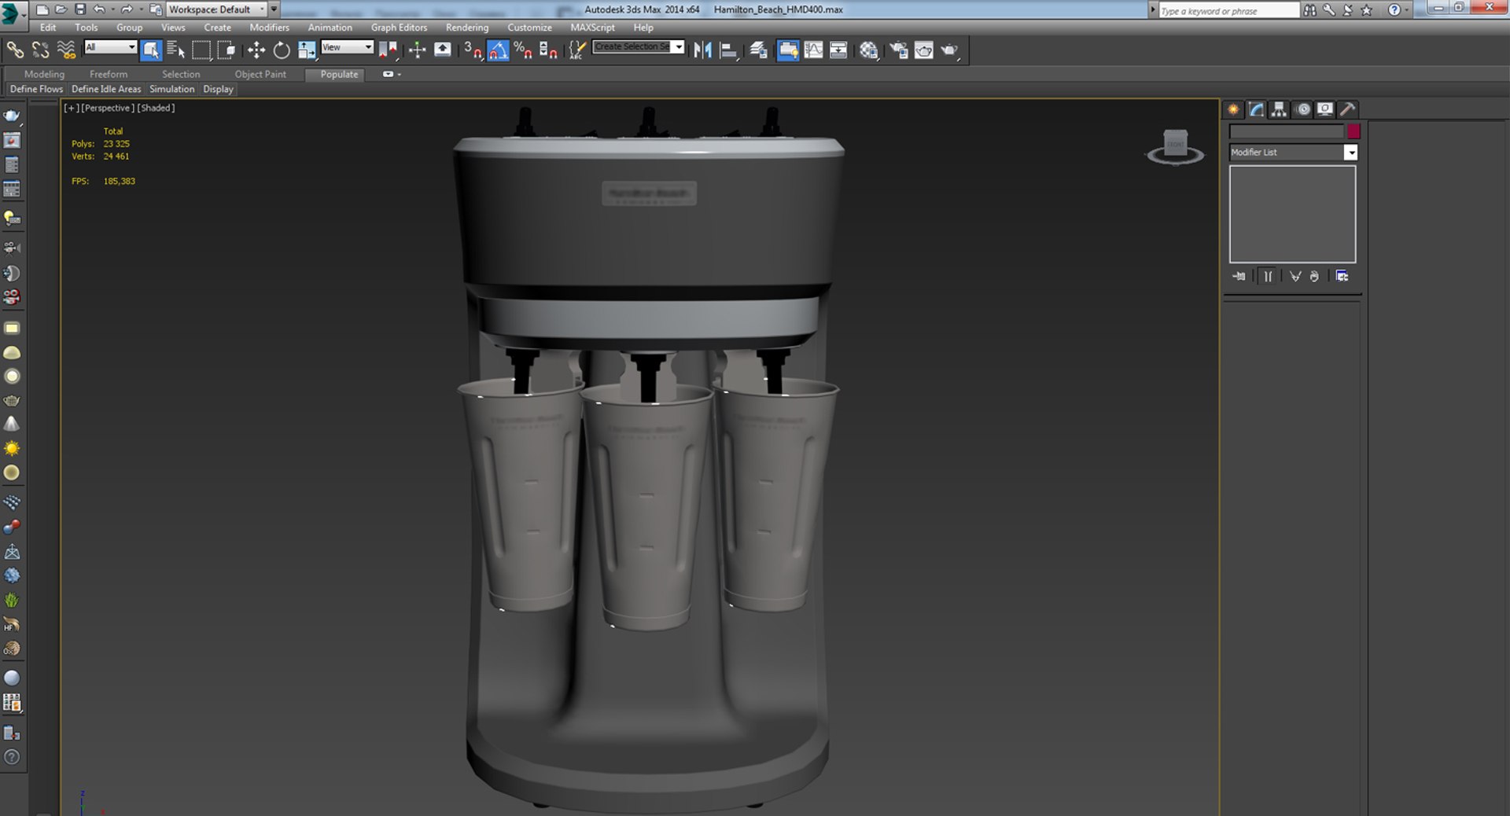Click the Define Flows button

36,89
